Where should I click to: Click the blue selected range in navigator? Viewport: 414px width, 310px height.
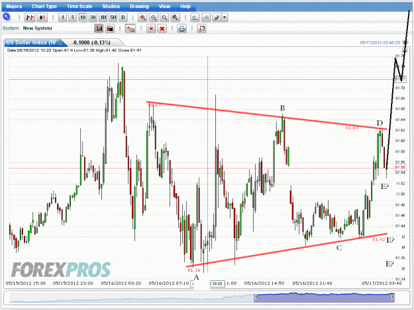(x=324, y=297)
